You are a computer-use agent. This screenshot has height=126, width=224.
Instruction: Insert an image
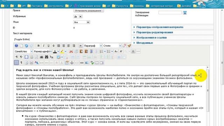click(87, 63)
